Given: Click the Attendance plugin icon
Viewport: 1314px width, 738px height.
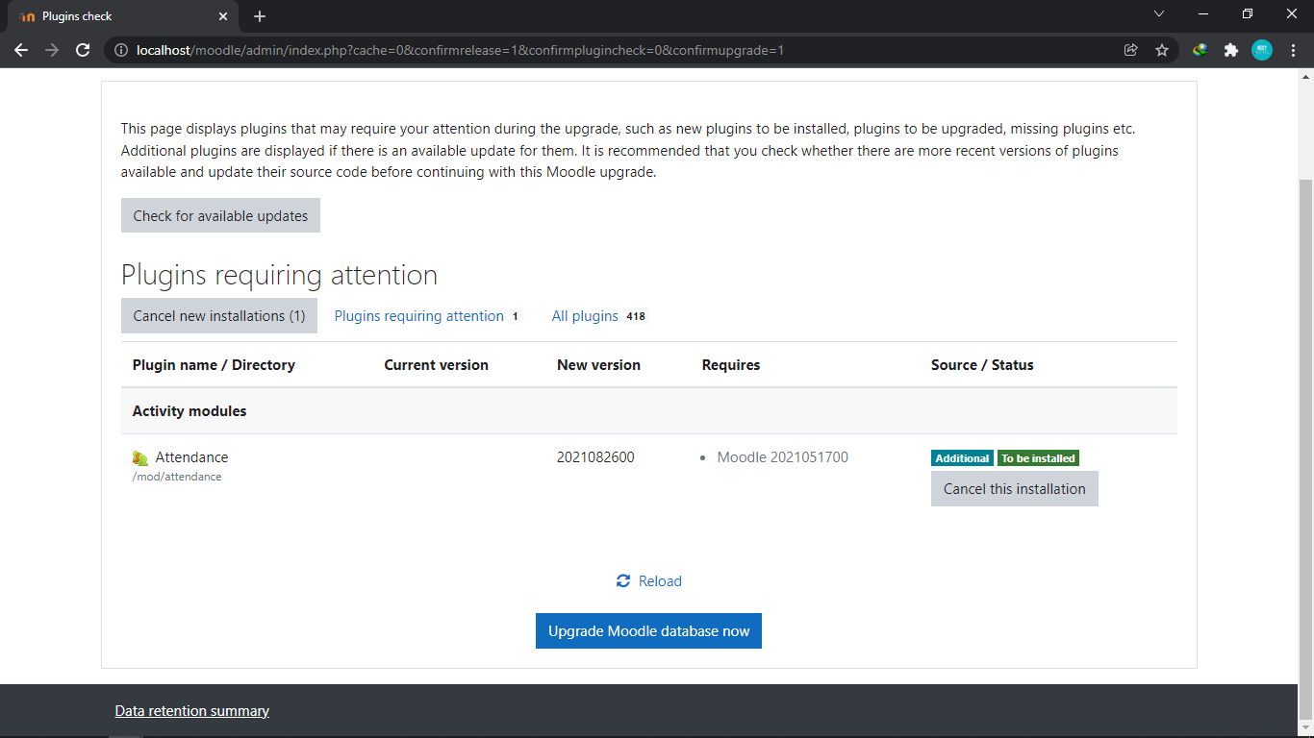Looking at the screenshot, I should click(140, 458).
